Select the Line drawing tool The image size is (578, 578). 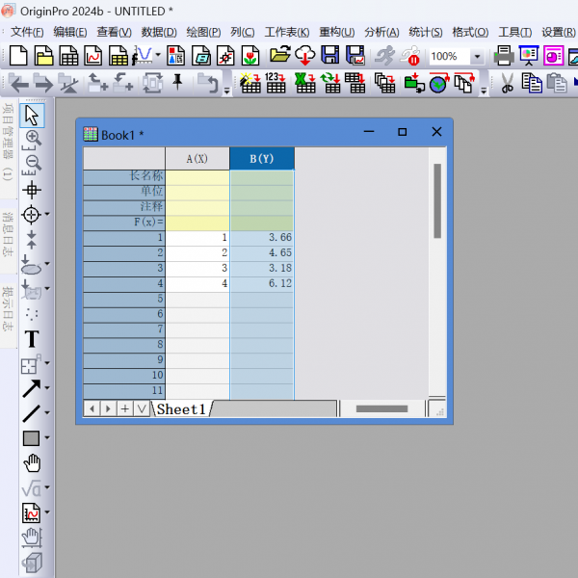click(32, 413)
